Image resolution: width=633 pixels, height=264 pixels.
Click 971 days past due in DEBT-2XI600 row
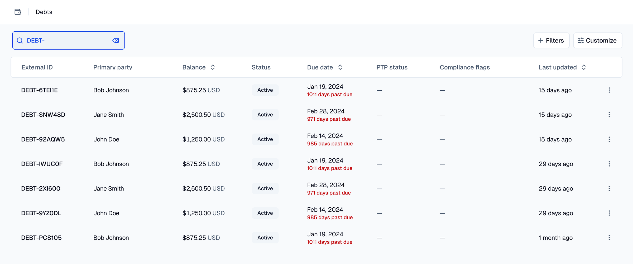pos(329,193)
